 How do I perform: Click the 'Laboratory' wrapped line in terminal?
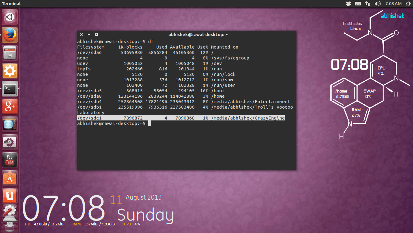pyautogui.click(x=91, y=113)
